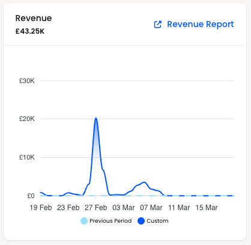
Task: Click the £20K gridline label
Action: coord(27,119)
